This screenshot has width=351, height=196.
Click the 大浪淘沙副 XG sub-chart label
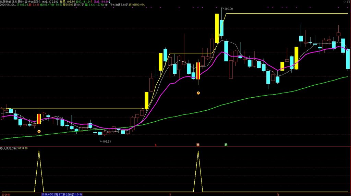click(x=15, y=148)
